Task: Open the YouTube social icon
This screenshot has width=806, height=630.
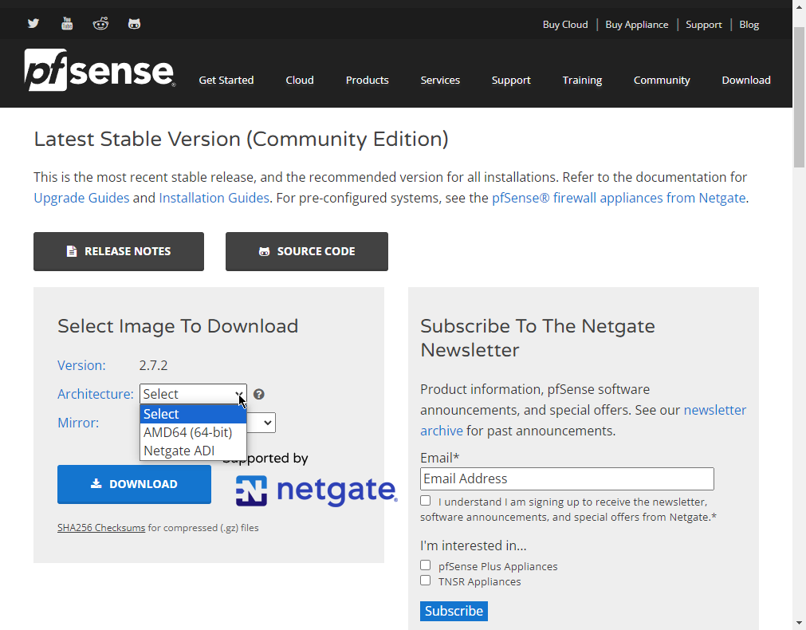Action: 67,24
